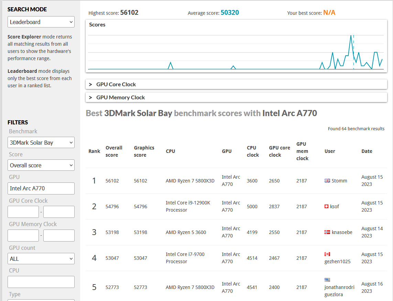Open the Search Mode Leaderboard dropdown
The width and height of the screenshot is (393, 301).
tap(41, 22)
